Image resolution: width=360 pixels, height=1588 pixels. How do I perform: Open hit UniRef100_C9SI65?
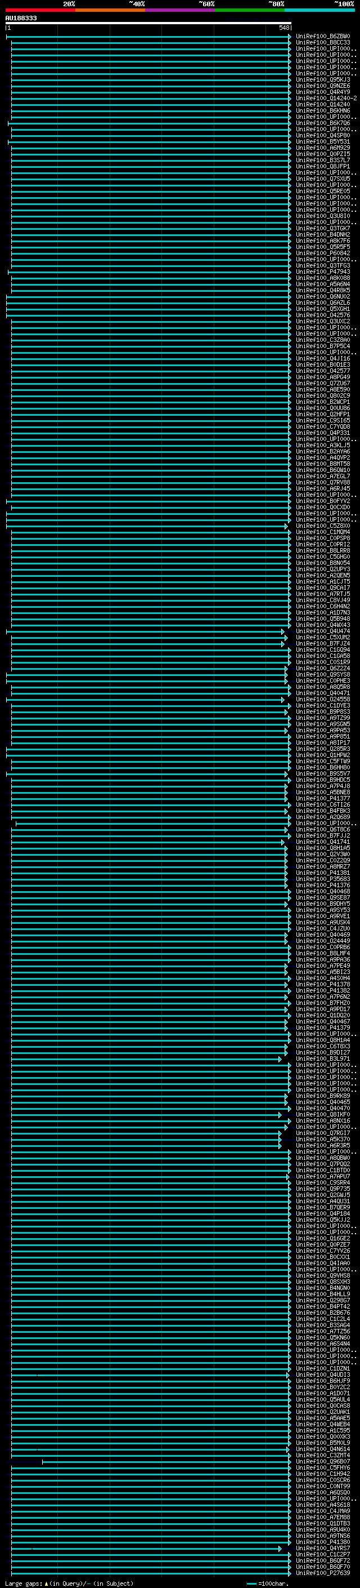tap(322, 420)
